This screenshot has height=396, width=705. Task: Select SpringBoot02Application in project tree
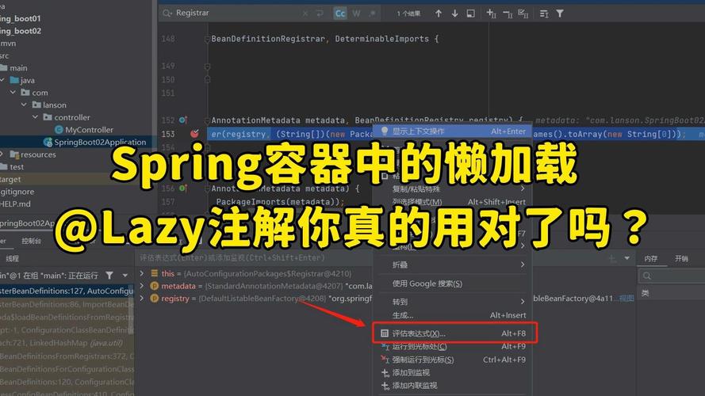pyautogui.click(x=95, y=143)
